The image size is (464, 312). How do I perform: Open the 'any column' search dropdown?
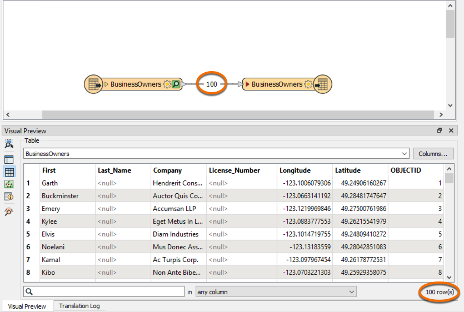[276, 292]
